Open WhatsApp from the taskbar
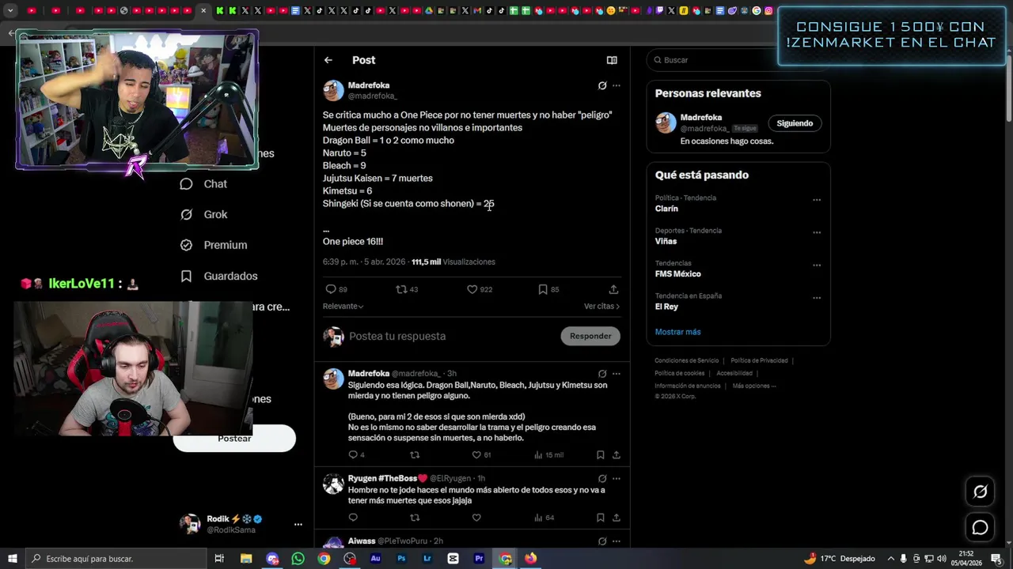This screenshot has height=569, width=1013. tap(298, 559)
